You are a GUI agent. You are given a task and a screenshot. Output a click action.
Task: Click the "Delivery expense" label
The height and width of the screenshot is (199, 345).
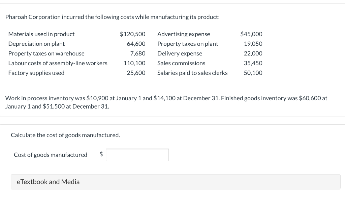point(180,53)
